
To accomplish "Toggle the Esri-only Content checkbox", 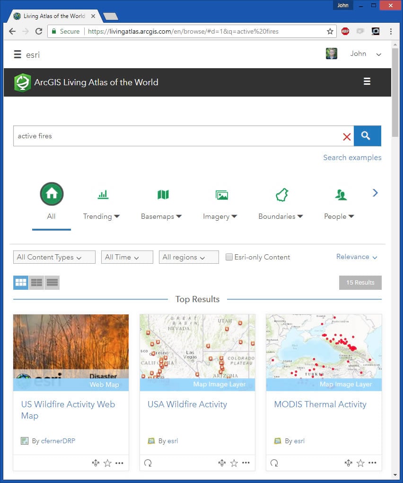I will pyautogui.click(x=229, y=257).
